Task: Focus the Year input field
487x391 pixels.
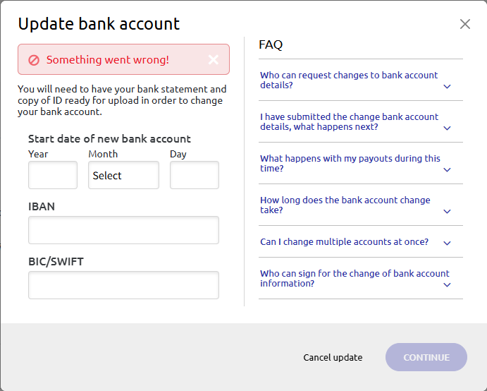Action: pos(53,175)
